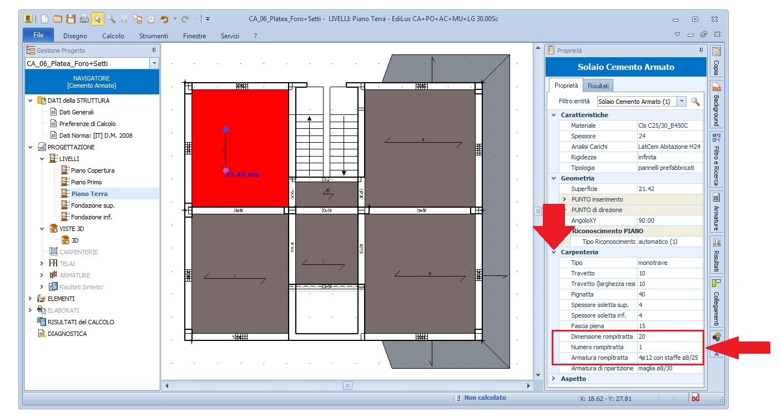Click the Spessore value field
782x417 pixels.
(x=669, y=136)
